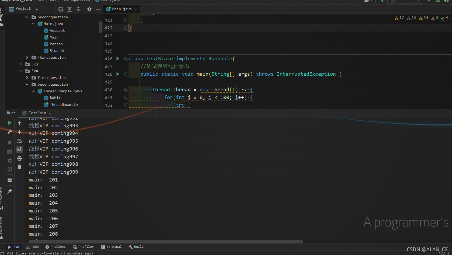The height and width of the screenshot is (255, 452).
Task: Click the 14 warnings indicator
Action: [423, 18]
